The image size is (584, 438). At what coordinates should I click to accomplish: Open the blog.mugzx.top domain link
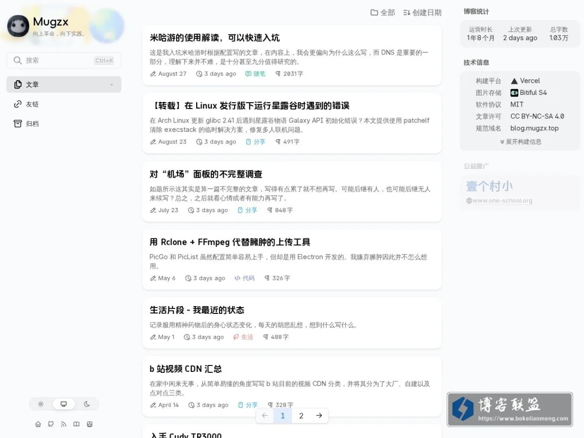click(534, 128)
